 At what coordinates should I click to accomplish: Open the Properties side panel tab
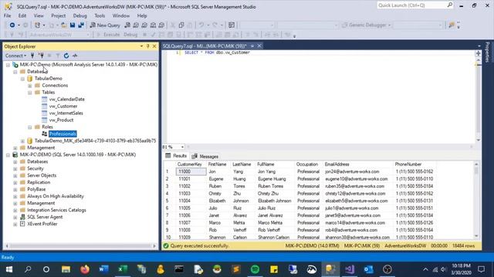click(487, 52)
